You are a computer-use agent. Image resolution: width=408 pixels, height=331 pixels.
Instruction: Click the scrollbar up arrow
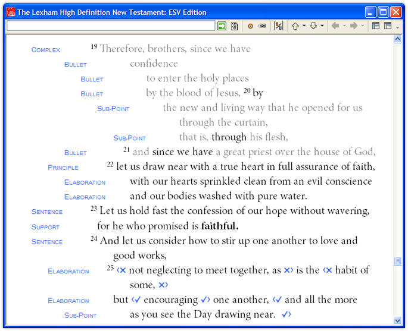398,40
